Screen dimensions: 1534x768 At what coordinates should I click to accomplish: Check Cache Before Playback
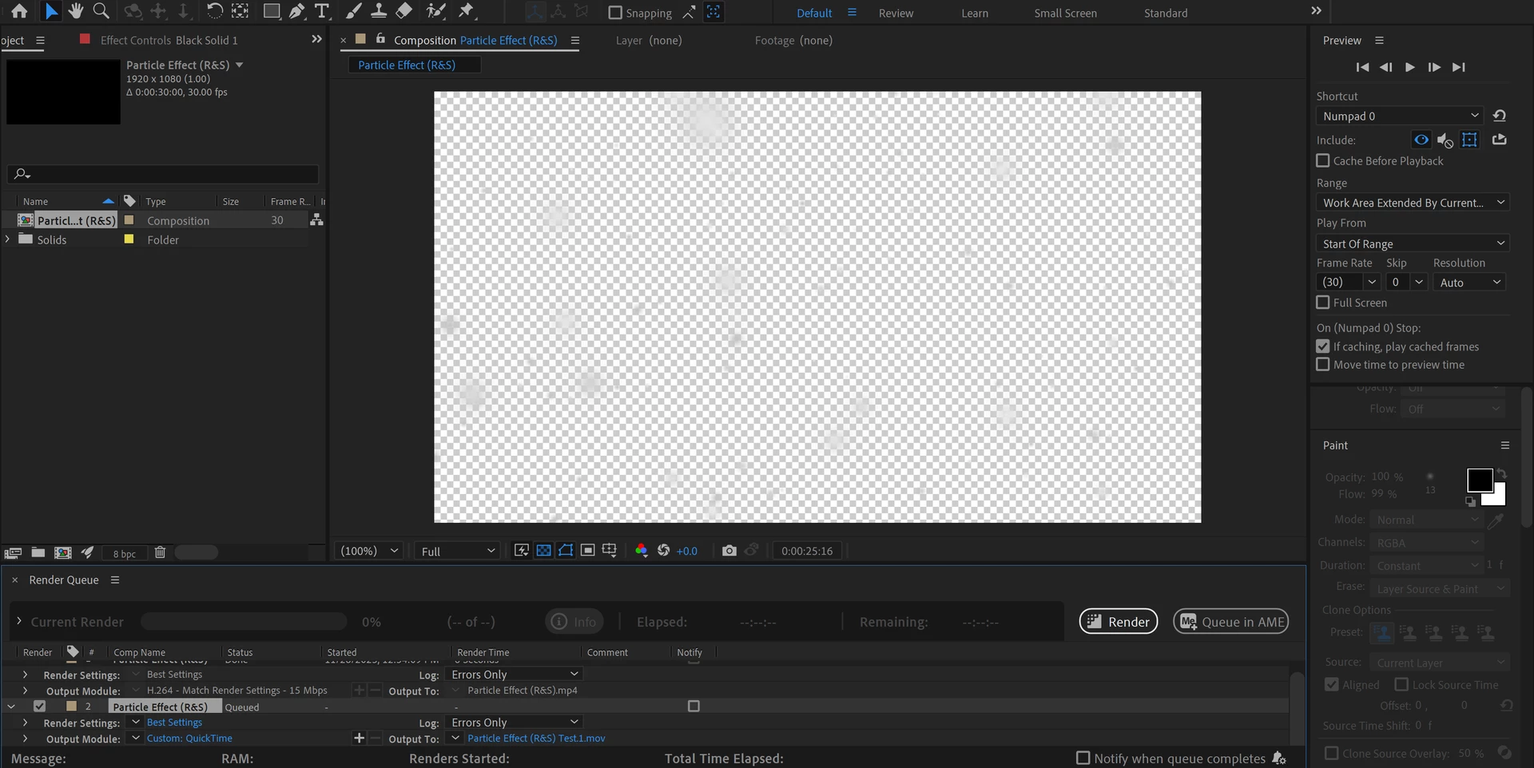(1323, 160)
